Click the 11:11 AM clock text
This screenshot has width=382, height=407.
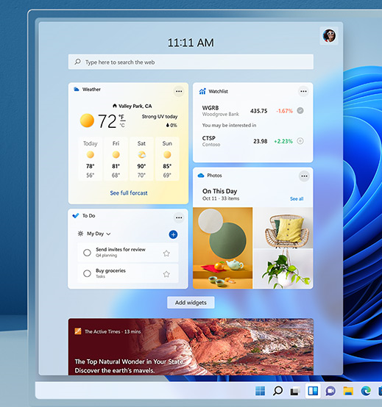(x=191, y=43)
